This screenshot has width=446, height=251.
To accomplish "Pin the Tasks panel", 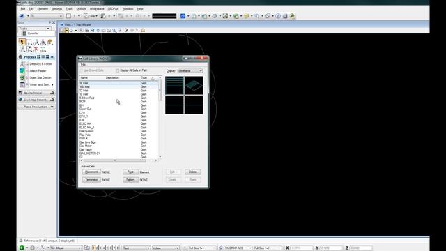I will click(x=49, y=22).
